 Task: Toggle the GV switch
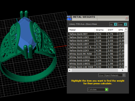[113, 24]
